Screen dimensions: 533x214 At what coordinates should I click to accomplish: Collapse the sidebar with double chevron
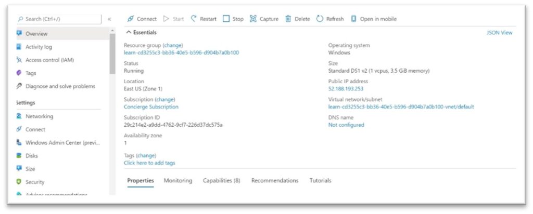tap(109, 19)
